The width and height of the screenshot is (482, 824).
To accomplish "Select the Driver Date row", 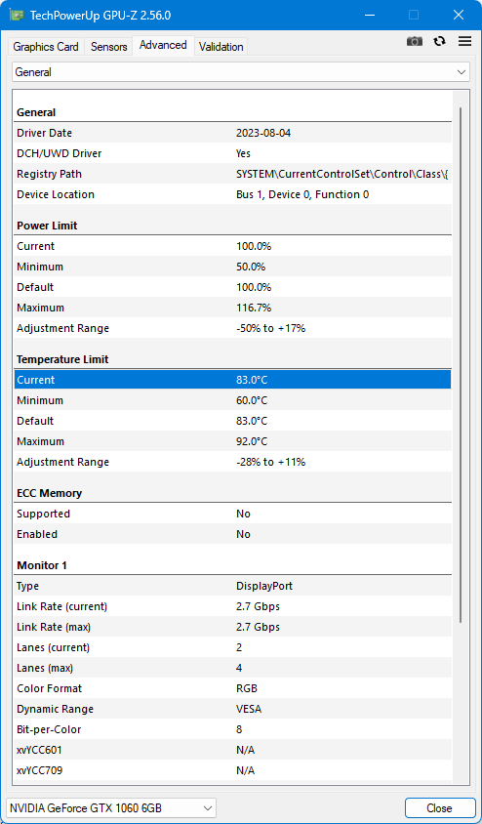I will 232,133.
